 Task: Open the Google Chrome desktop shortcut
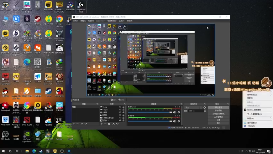click(59, 21)
